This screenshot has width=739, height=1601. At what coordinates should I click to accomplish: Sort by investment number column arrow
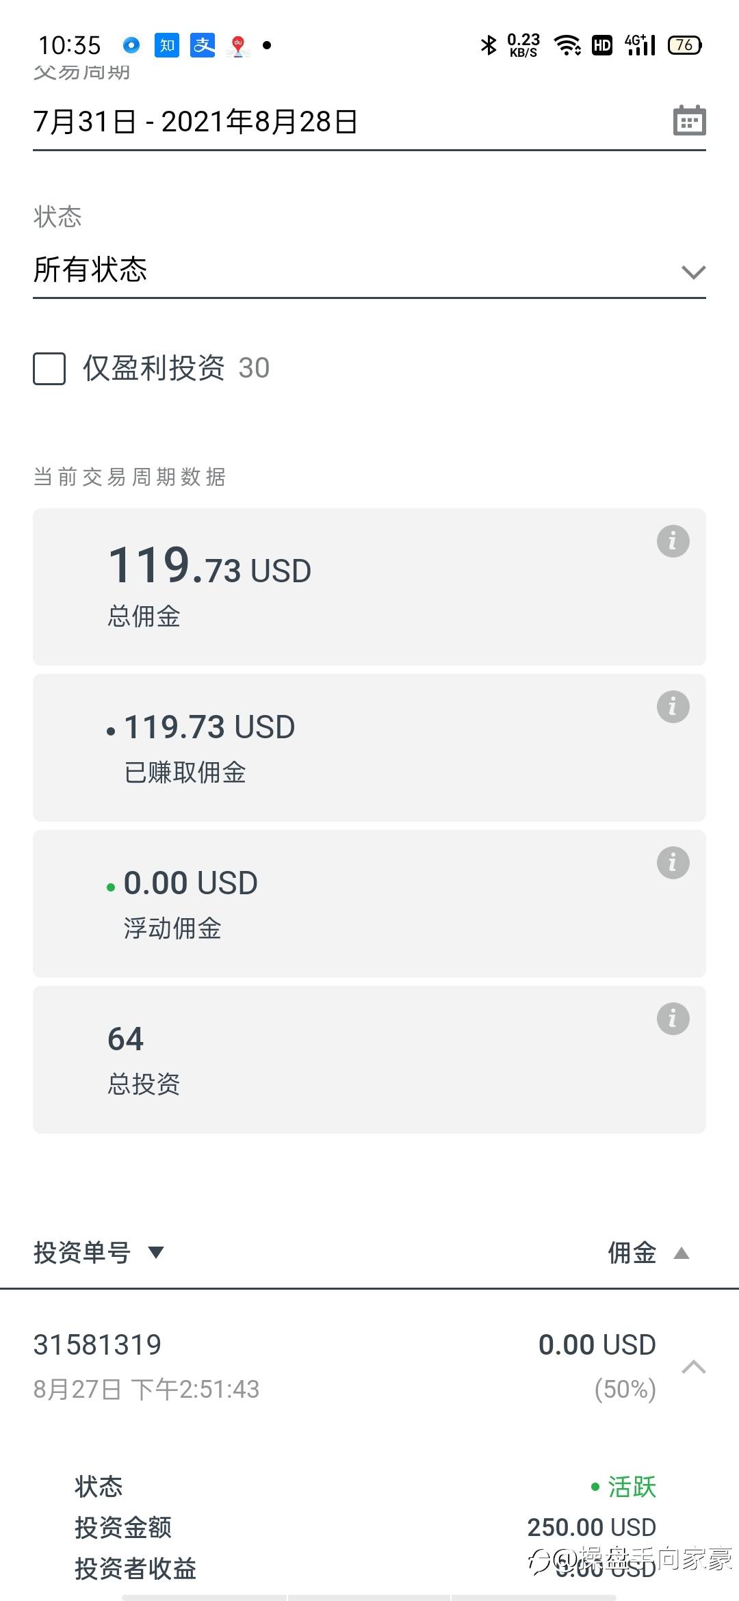click(156, 1253)
